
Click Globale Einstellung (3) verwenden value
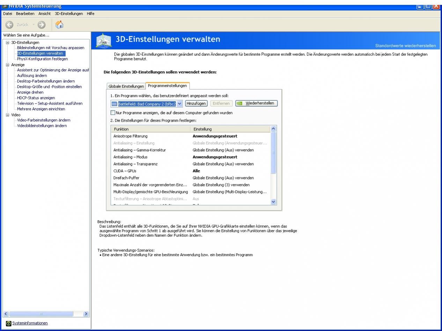221,185
